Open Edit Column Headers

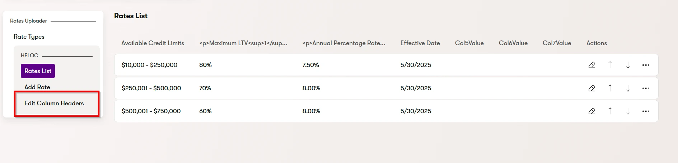pos(54,103)
